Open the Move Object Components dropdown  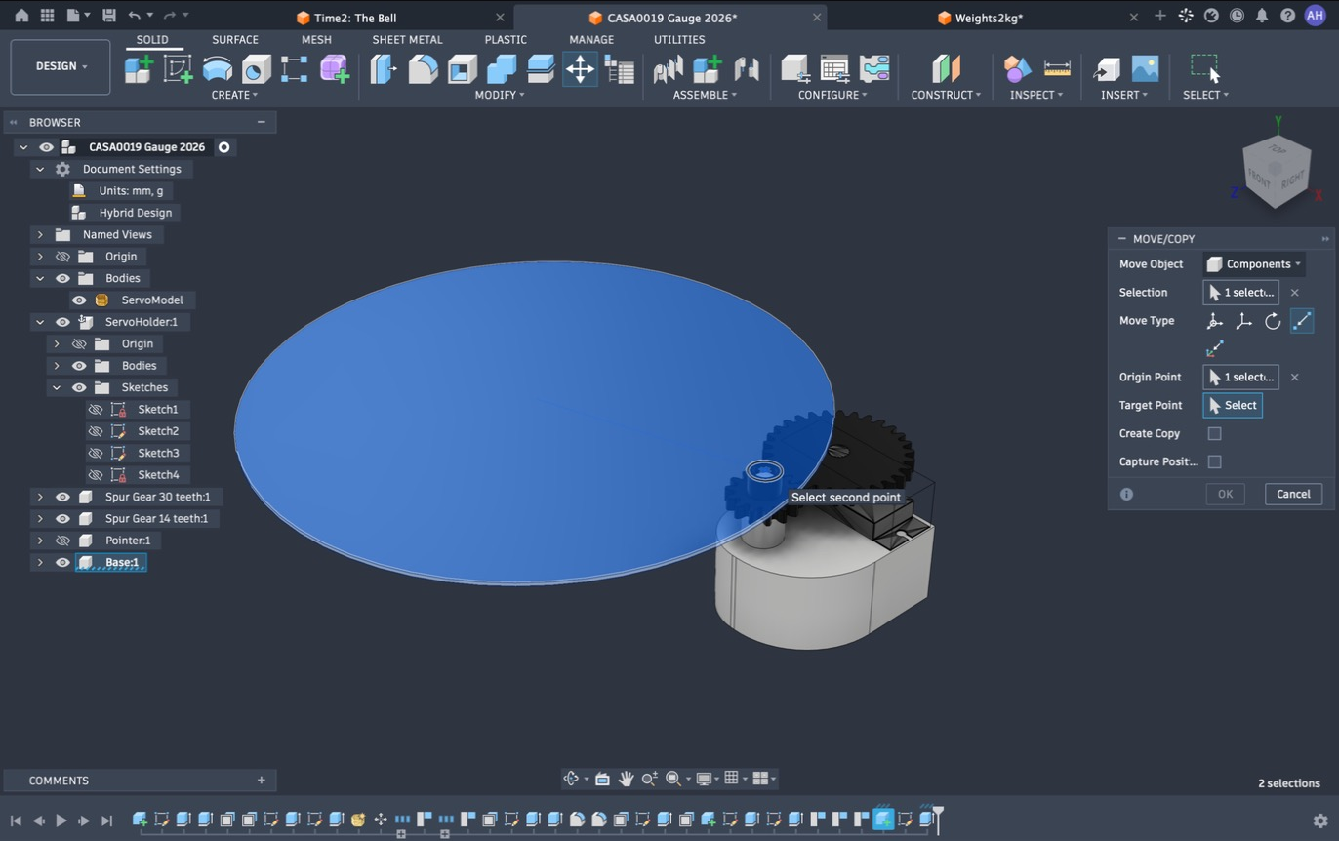coord(1254,264)
